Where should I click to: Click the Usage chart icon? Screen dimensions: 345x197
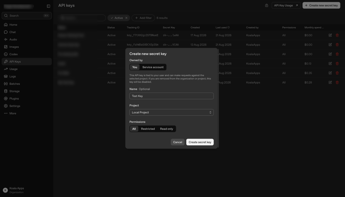[6, 69]
